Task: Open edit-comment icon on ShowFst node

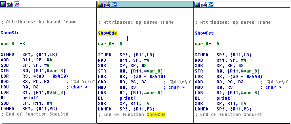Action: point(204,4)
